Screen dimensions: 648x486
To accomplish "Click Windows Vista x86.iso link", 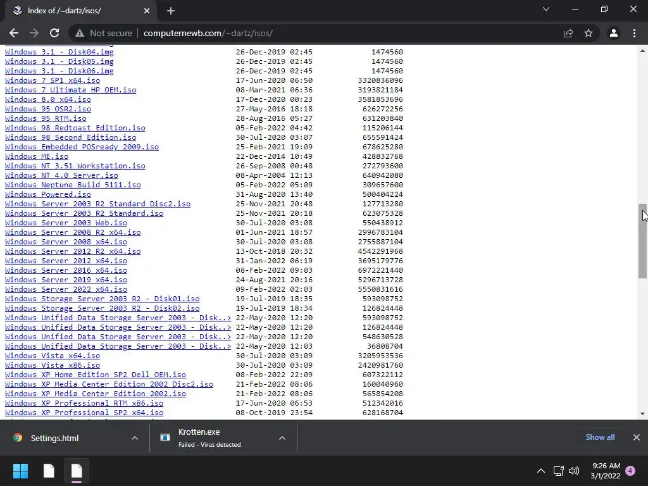I will click(x=53, y=366).
